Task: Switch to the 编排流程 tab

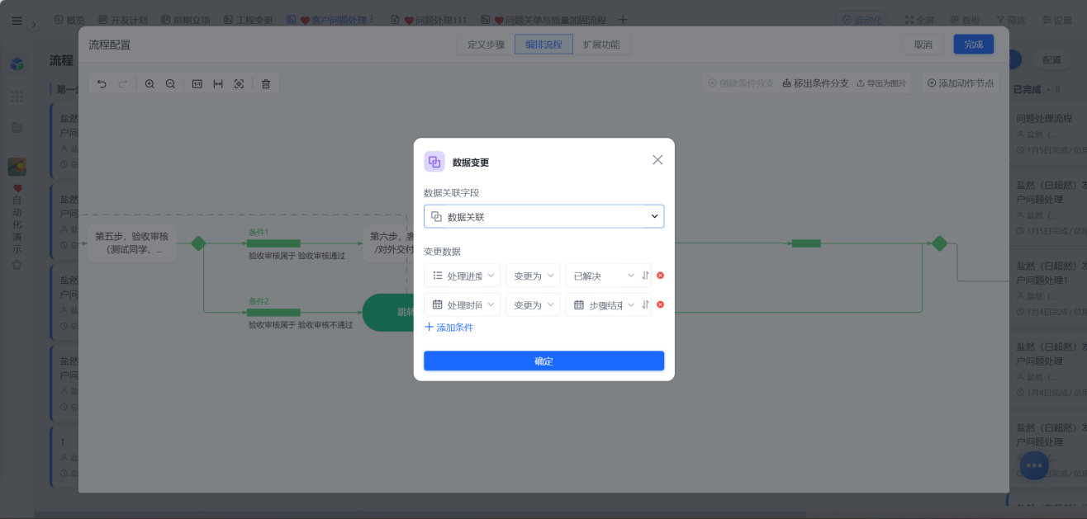Action: pyautogui.click(x=543, y=45)
